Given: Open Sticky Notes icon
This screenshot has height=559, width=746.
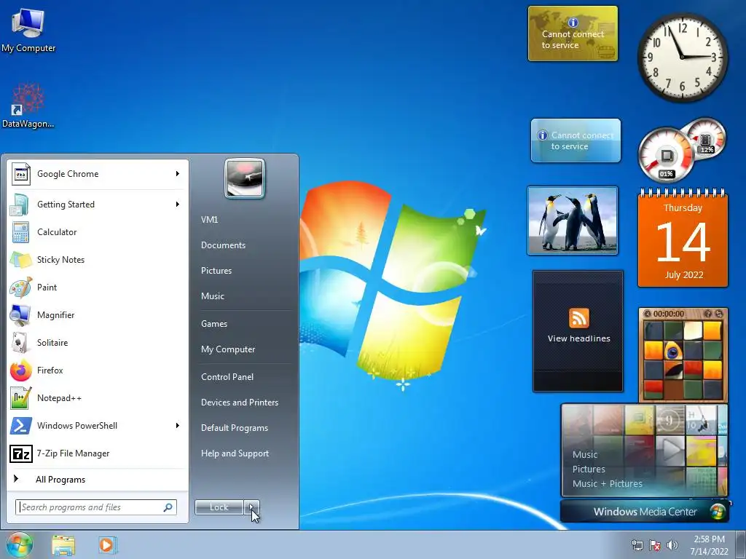Looking at the screenshot, I should (x=20, y=260).
